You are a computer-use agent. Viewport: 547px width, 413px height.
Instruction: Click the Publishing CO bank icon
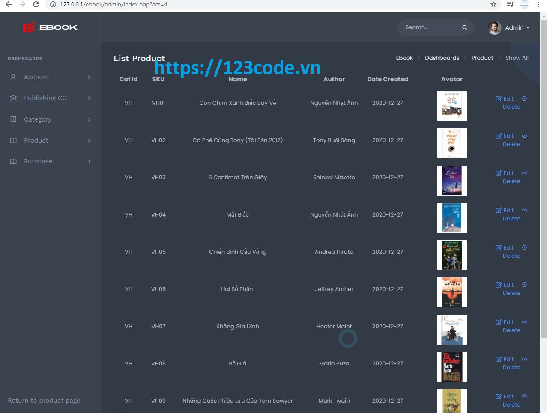click(13, 98)
